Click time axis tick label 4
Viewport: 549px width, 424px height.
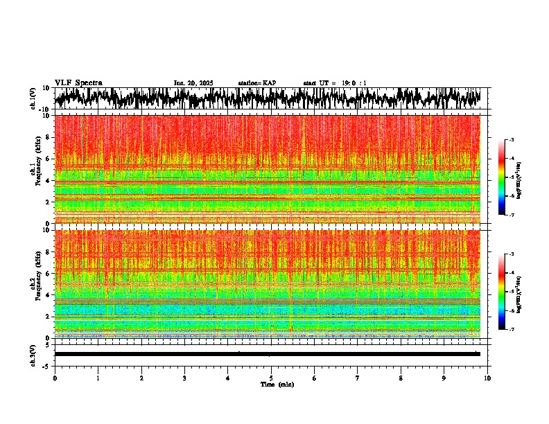[228, 378]
